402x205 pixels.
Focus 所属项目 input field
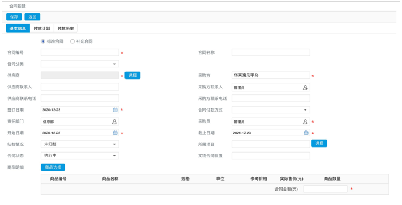[x=271, y=144]
